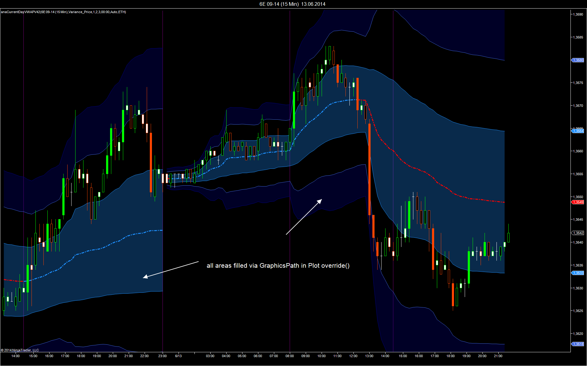587x366 pixels.
Task: Click the 08:00 label on time axis
Action: [x=290, y=356]
